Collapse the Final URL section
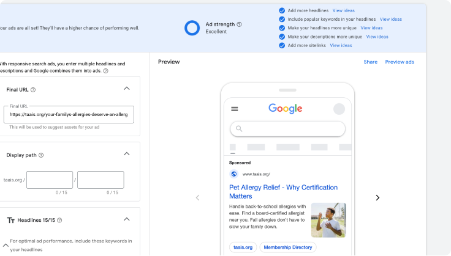Viewport: 451px width, 256px height. pos(127,89)
